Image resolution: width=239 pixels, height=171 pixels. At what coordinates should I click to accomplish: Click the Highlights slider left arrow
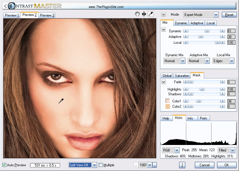186,89
